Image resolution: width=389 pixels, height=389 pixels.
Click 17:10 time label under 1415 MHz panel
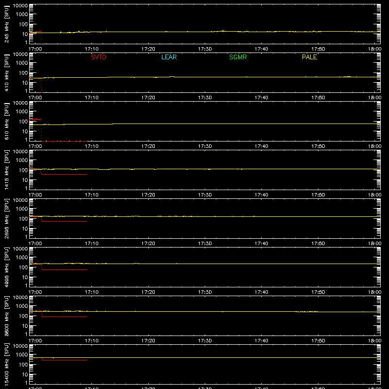[91, 195]
